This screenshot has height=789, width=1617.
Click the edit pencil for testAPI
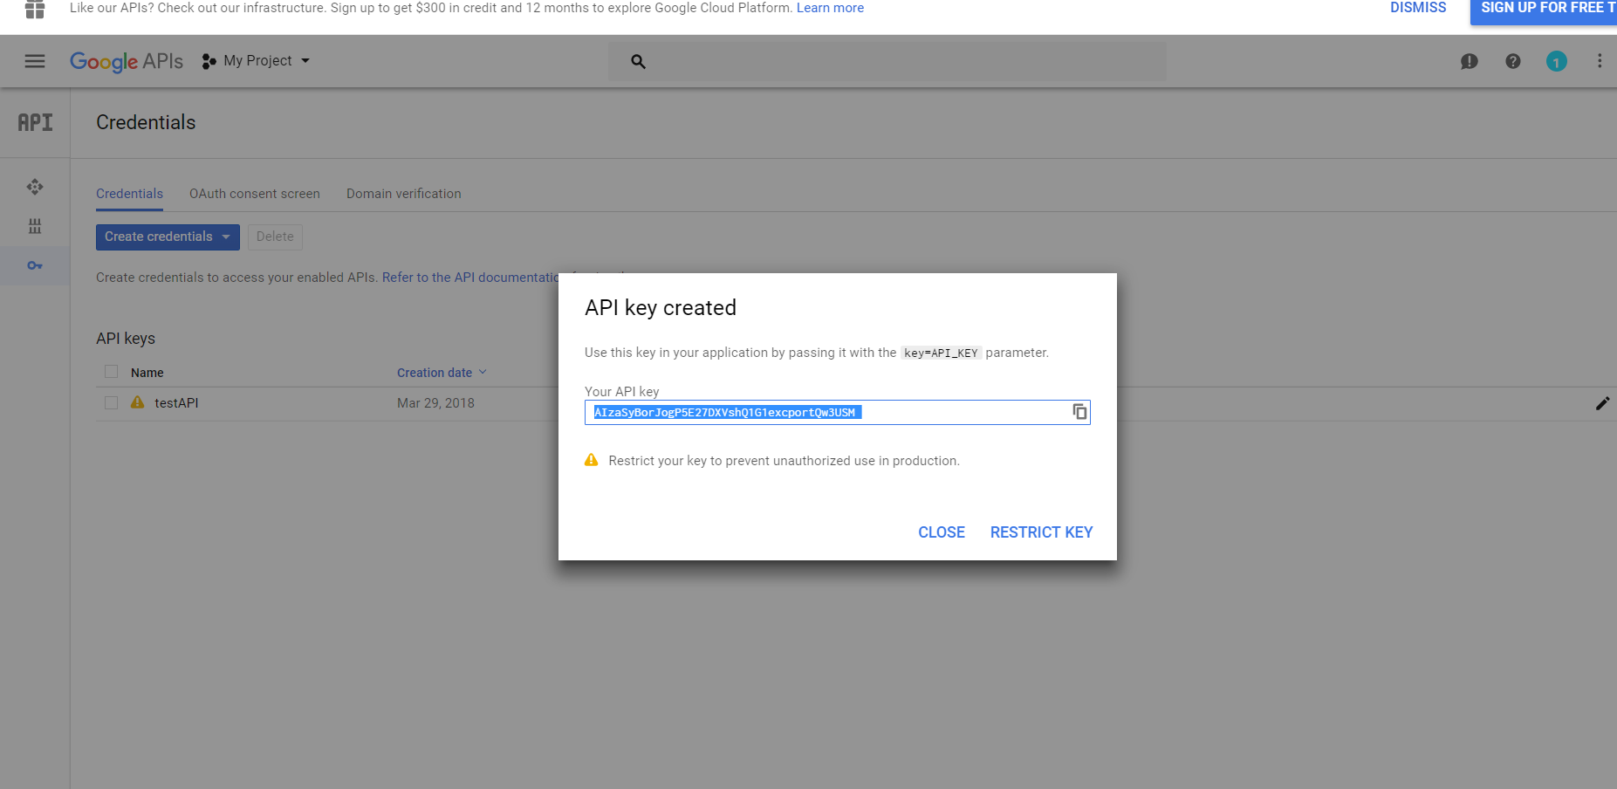pos(1602,403)
